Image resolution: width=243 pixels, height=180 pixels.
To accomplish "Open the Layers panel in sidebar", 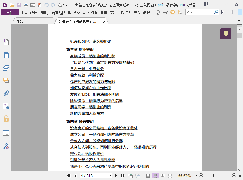I will (6, 68).
